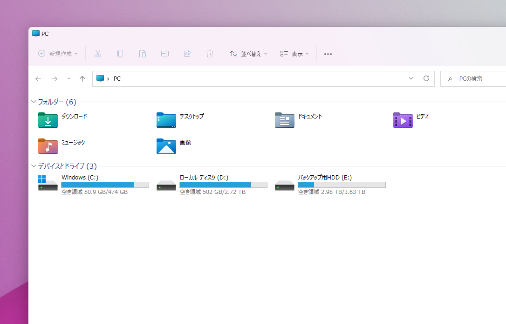Click the ビデオ folder label
This screenshot has height=324, width=506.
[x=423, y=116]
